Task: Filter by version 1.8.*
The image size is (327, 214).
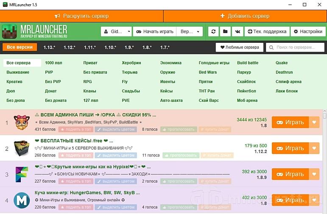Action: (147, 47)
